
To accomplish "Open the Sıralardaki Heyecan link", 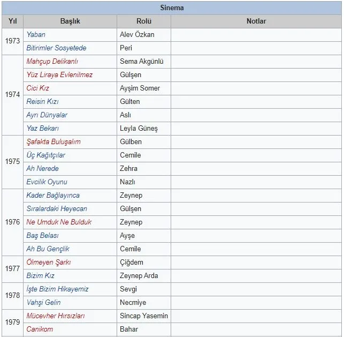I will point(57,209).
